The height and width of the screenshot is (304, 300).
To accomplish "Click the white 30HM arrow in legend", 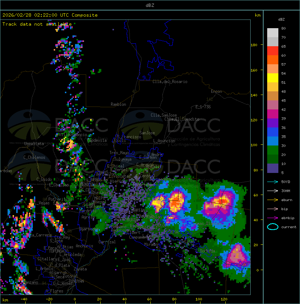I will pyautogui.click(x=273, y=191).
